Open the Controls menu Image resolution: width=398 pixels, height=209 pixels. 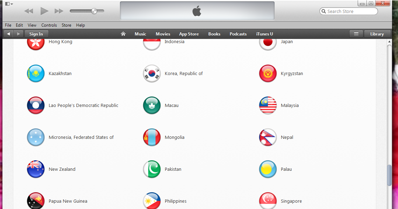coord(49,25)
